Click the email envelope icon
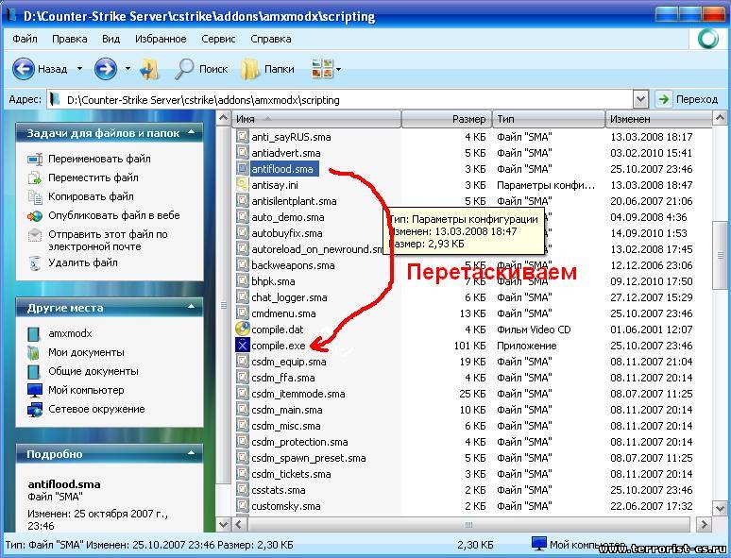Image resolution: width=731 pixels, height=558 pixels. pyautogui.click(x=35, y=235)
